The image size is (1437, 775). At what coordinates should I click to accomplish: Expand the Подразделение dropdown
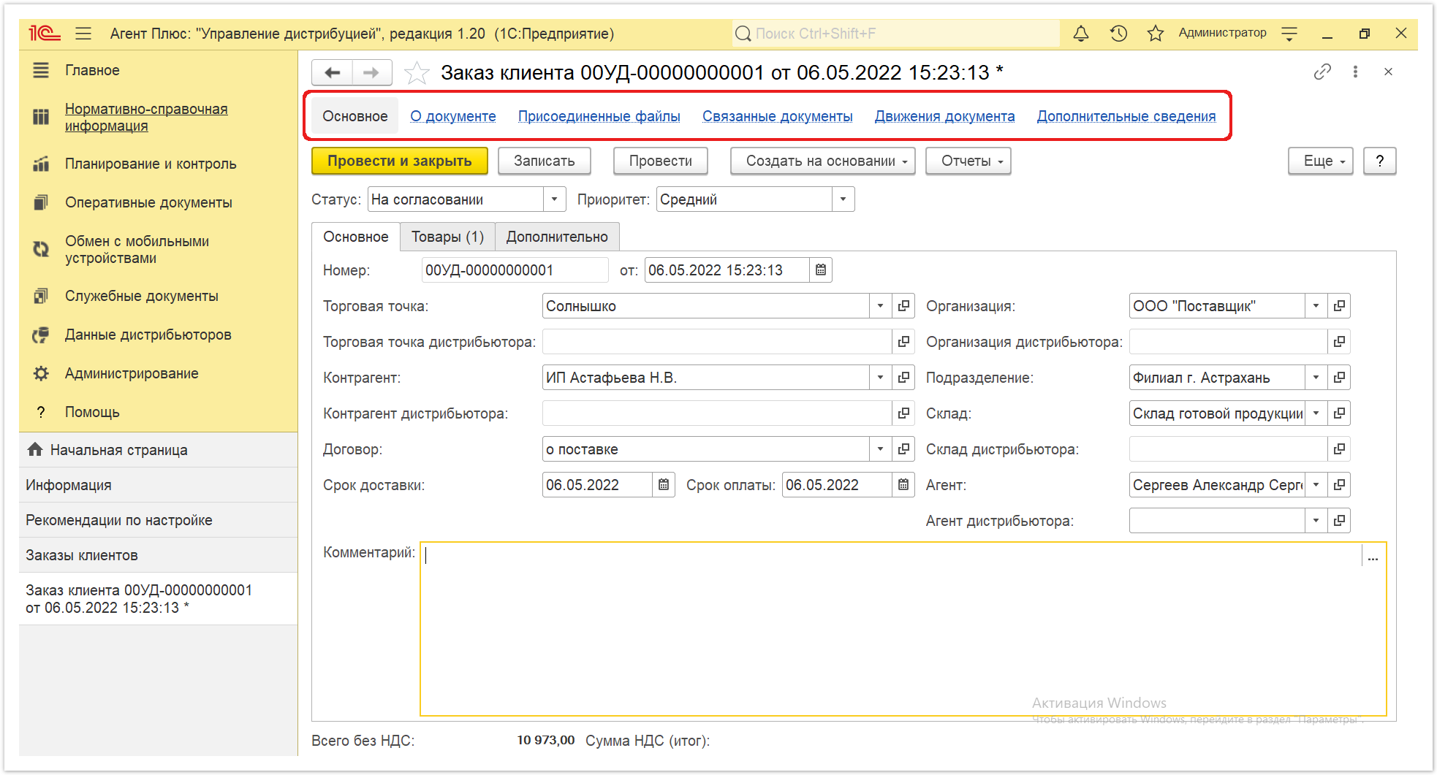1316,378
